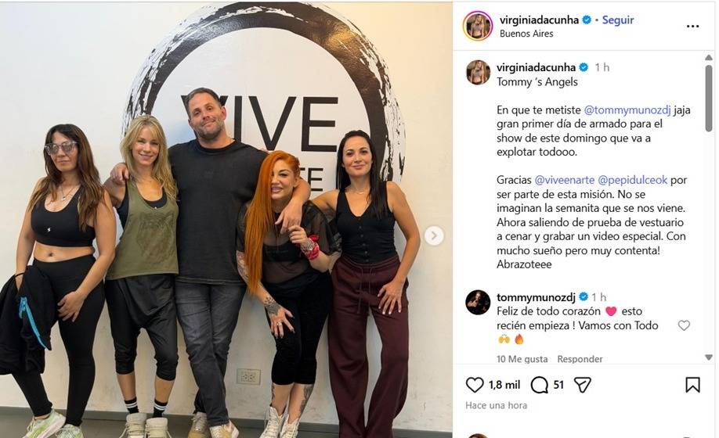
Task: Open the @tommymunozdj mention link
Action: (627, 109)
